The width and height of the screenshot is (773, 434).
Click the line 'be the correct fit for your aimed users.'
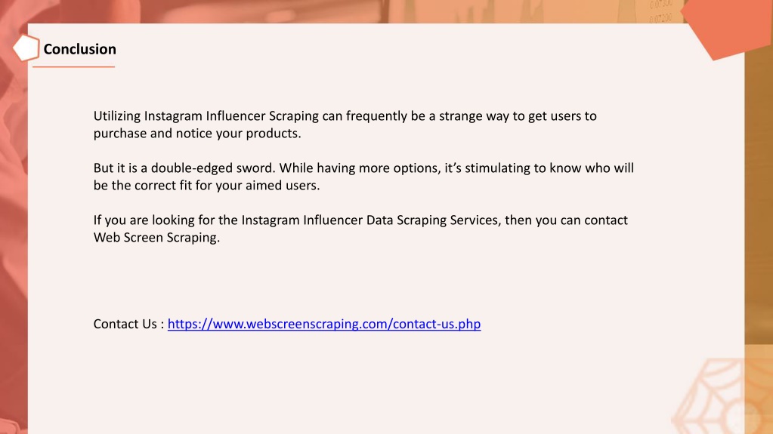pyautogui.click(x=206, y=185)
